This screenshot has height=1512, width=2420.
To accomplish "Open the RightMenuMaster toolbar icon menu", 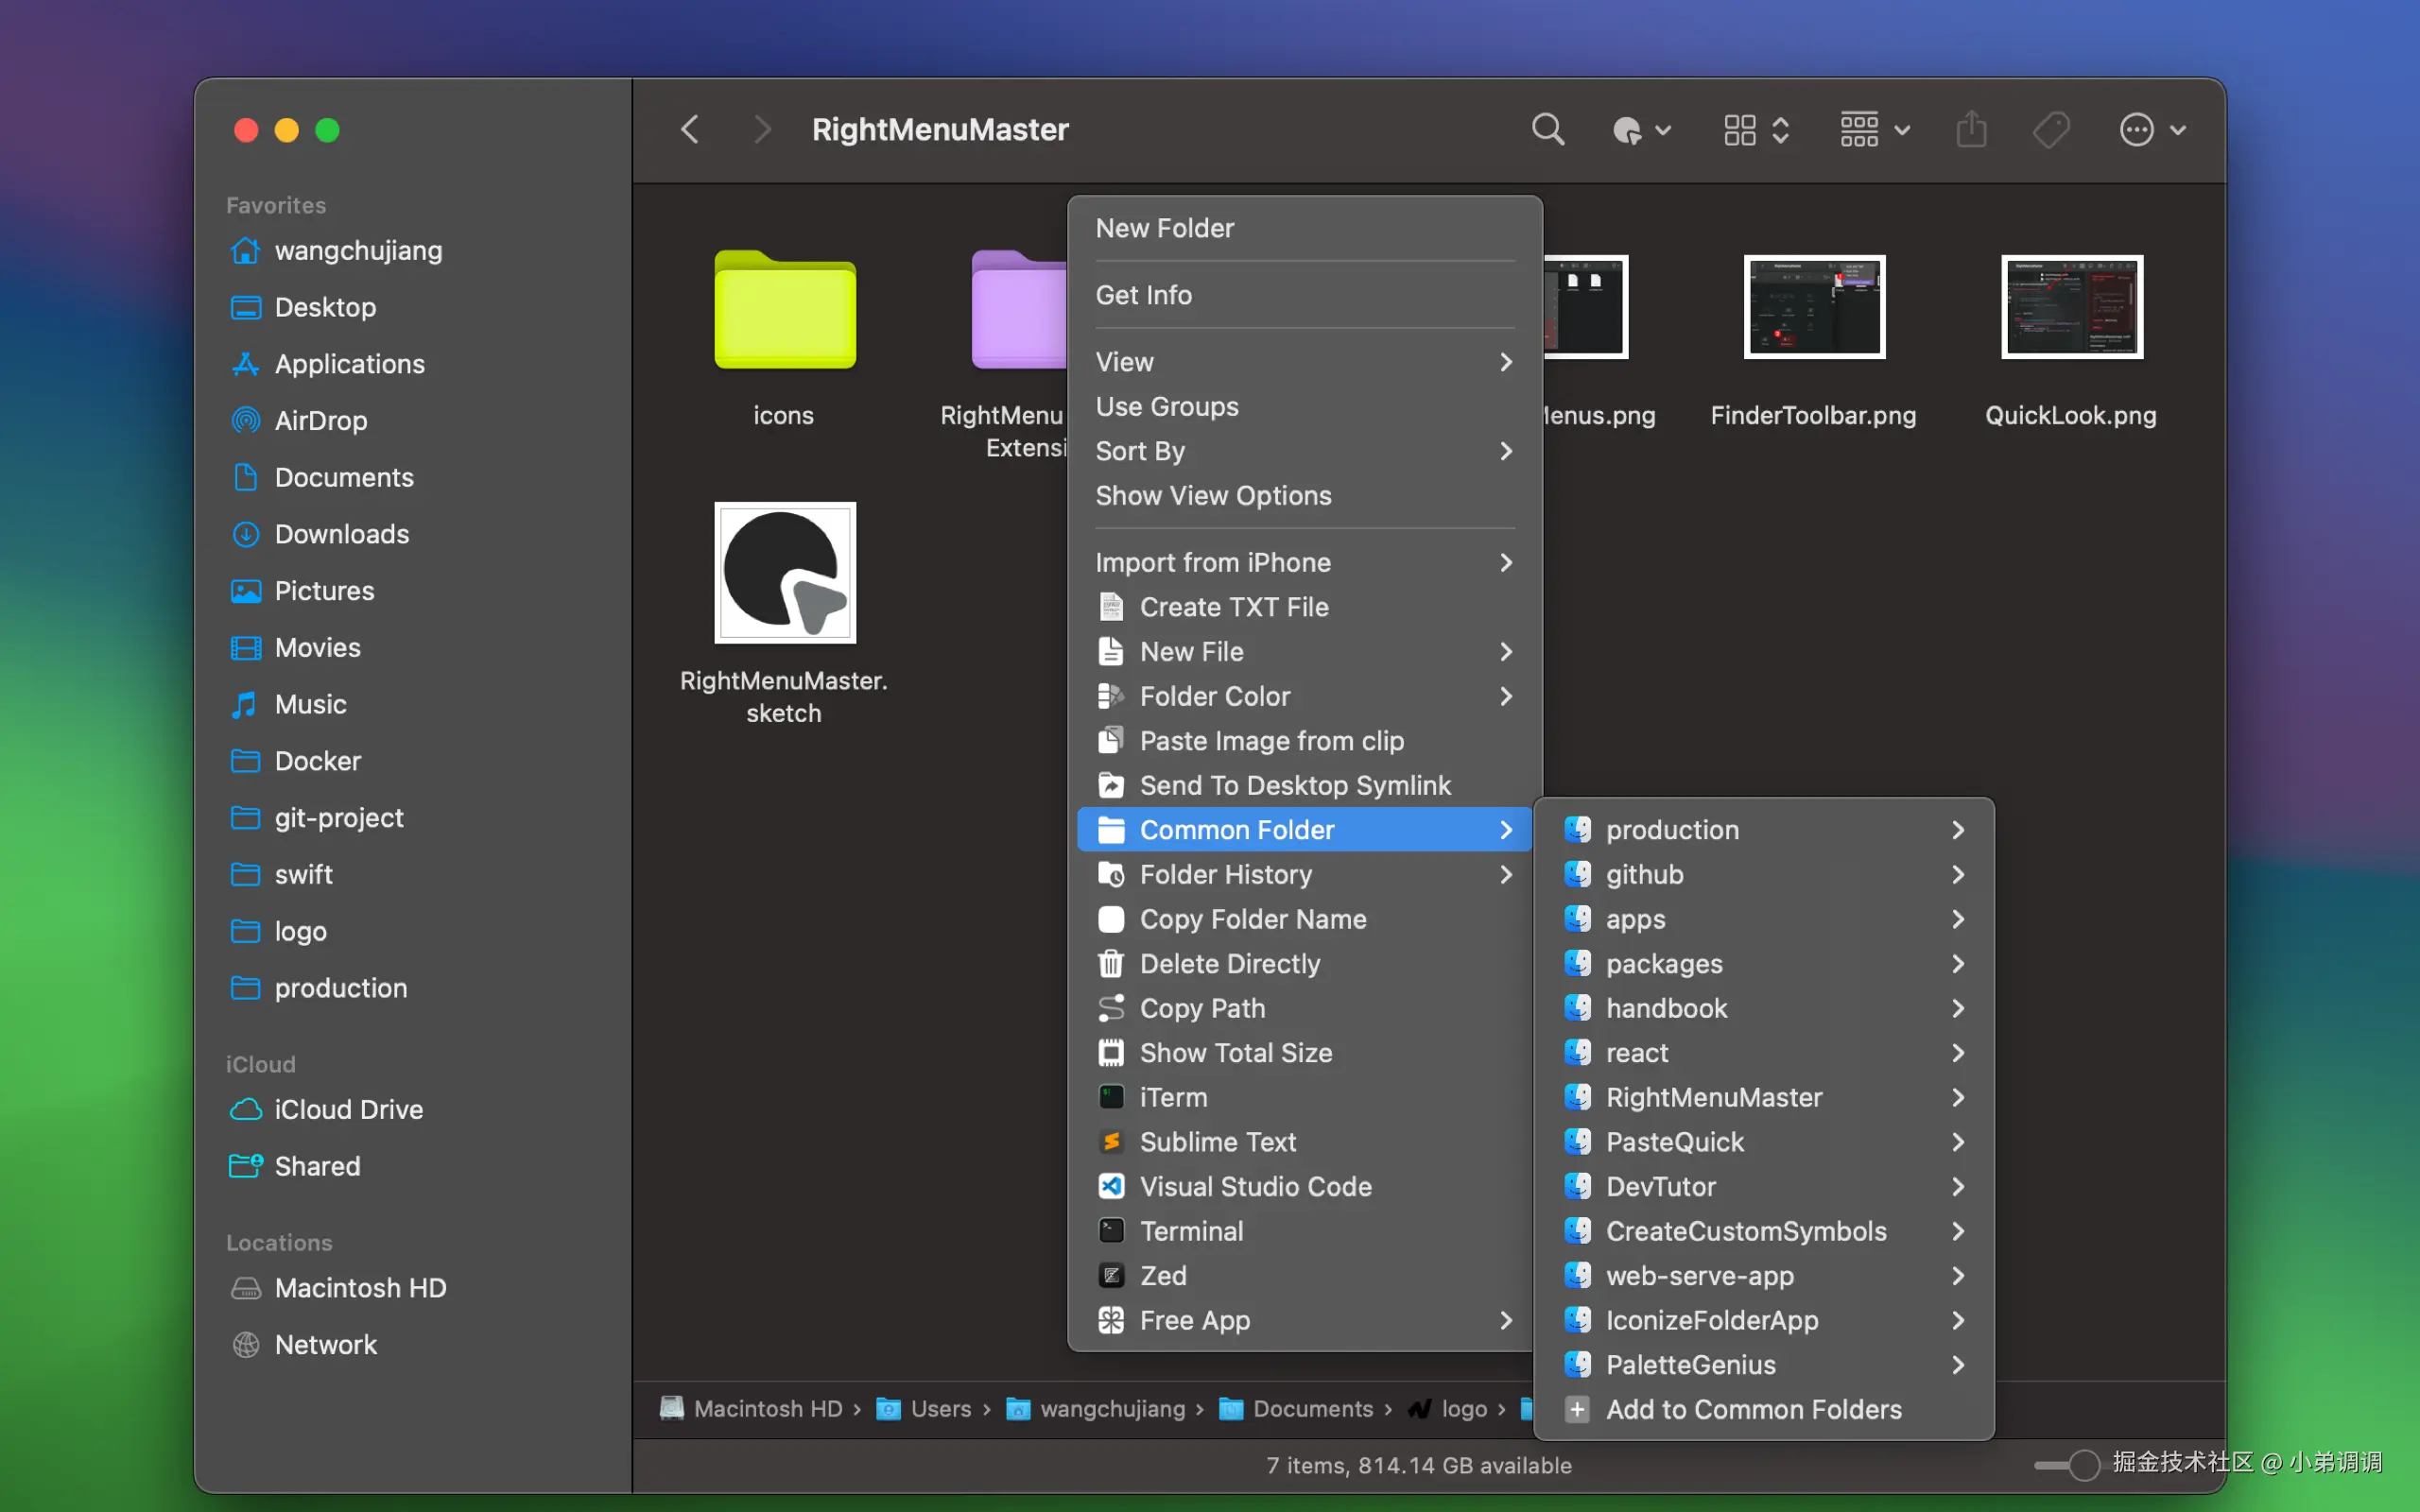I will tap(1640, 130).
